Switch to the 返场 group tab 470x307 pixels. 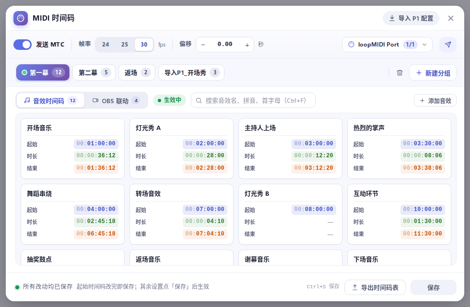(x=137, y=72)
